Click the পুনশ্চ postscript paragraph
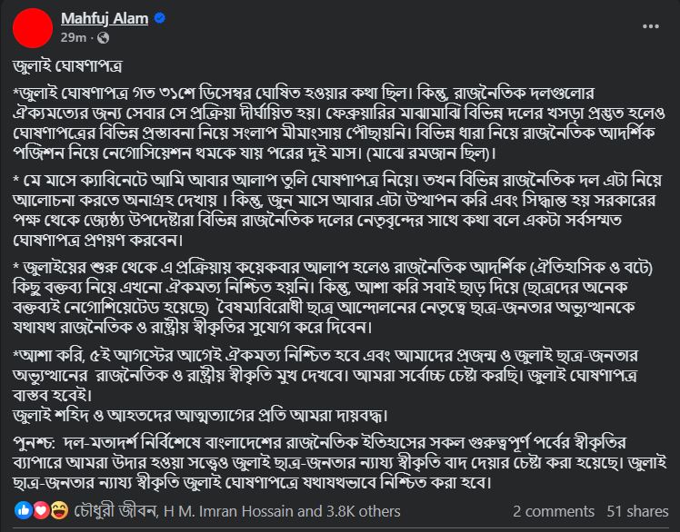The height and width of the screenshot is (532, 680). coord(340,463)
